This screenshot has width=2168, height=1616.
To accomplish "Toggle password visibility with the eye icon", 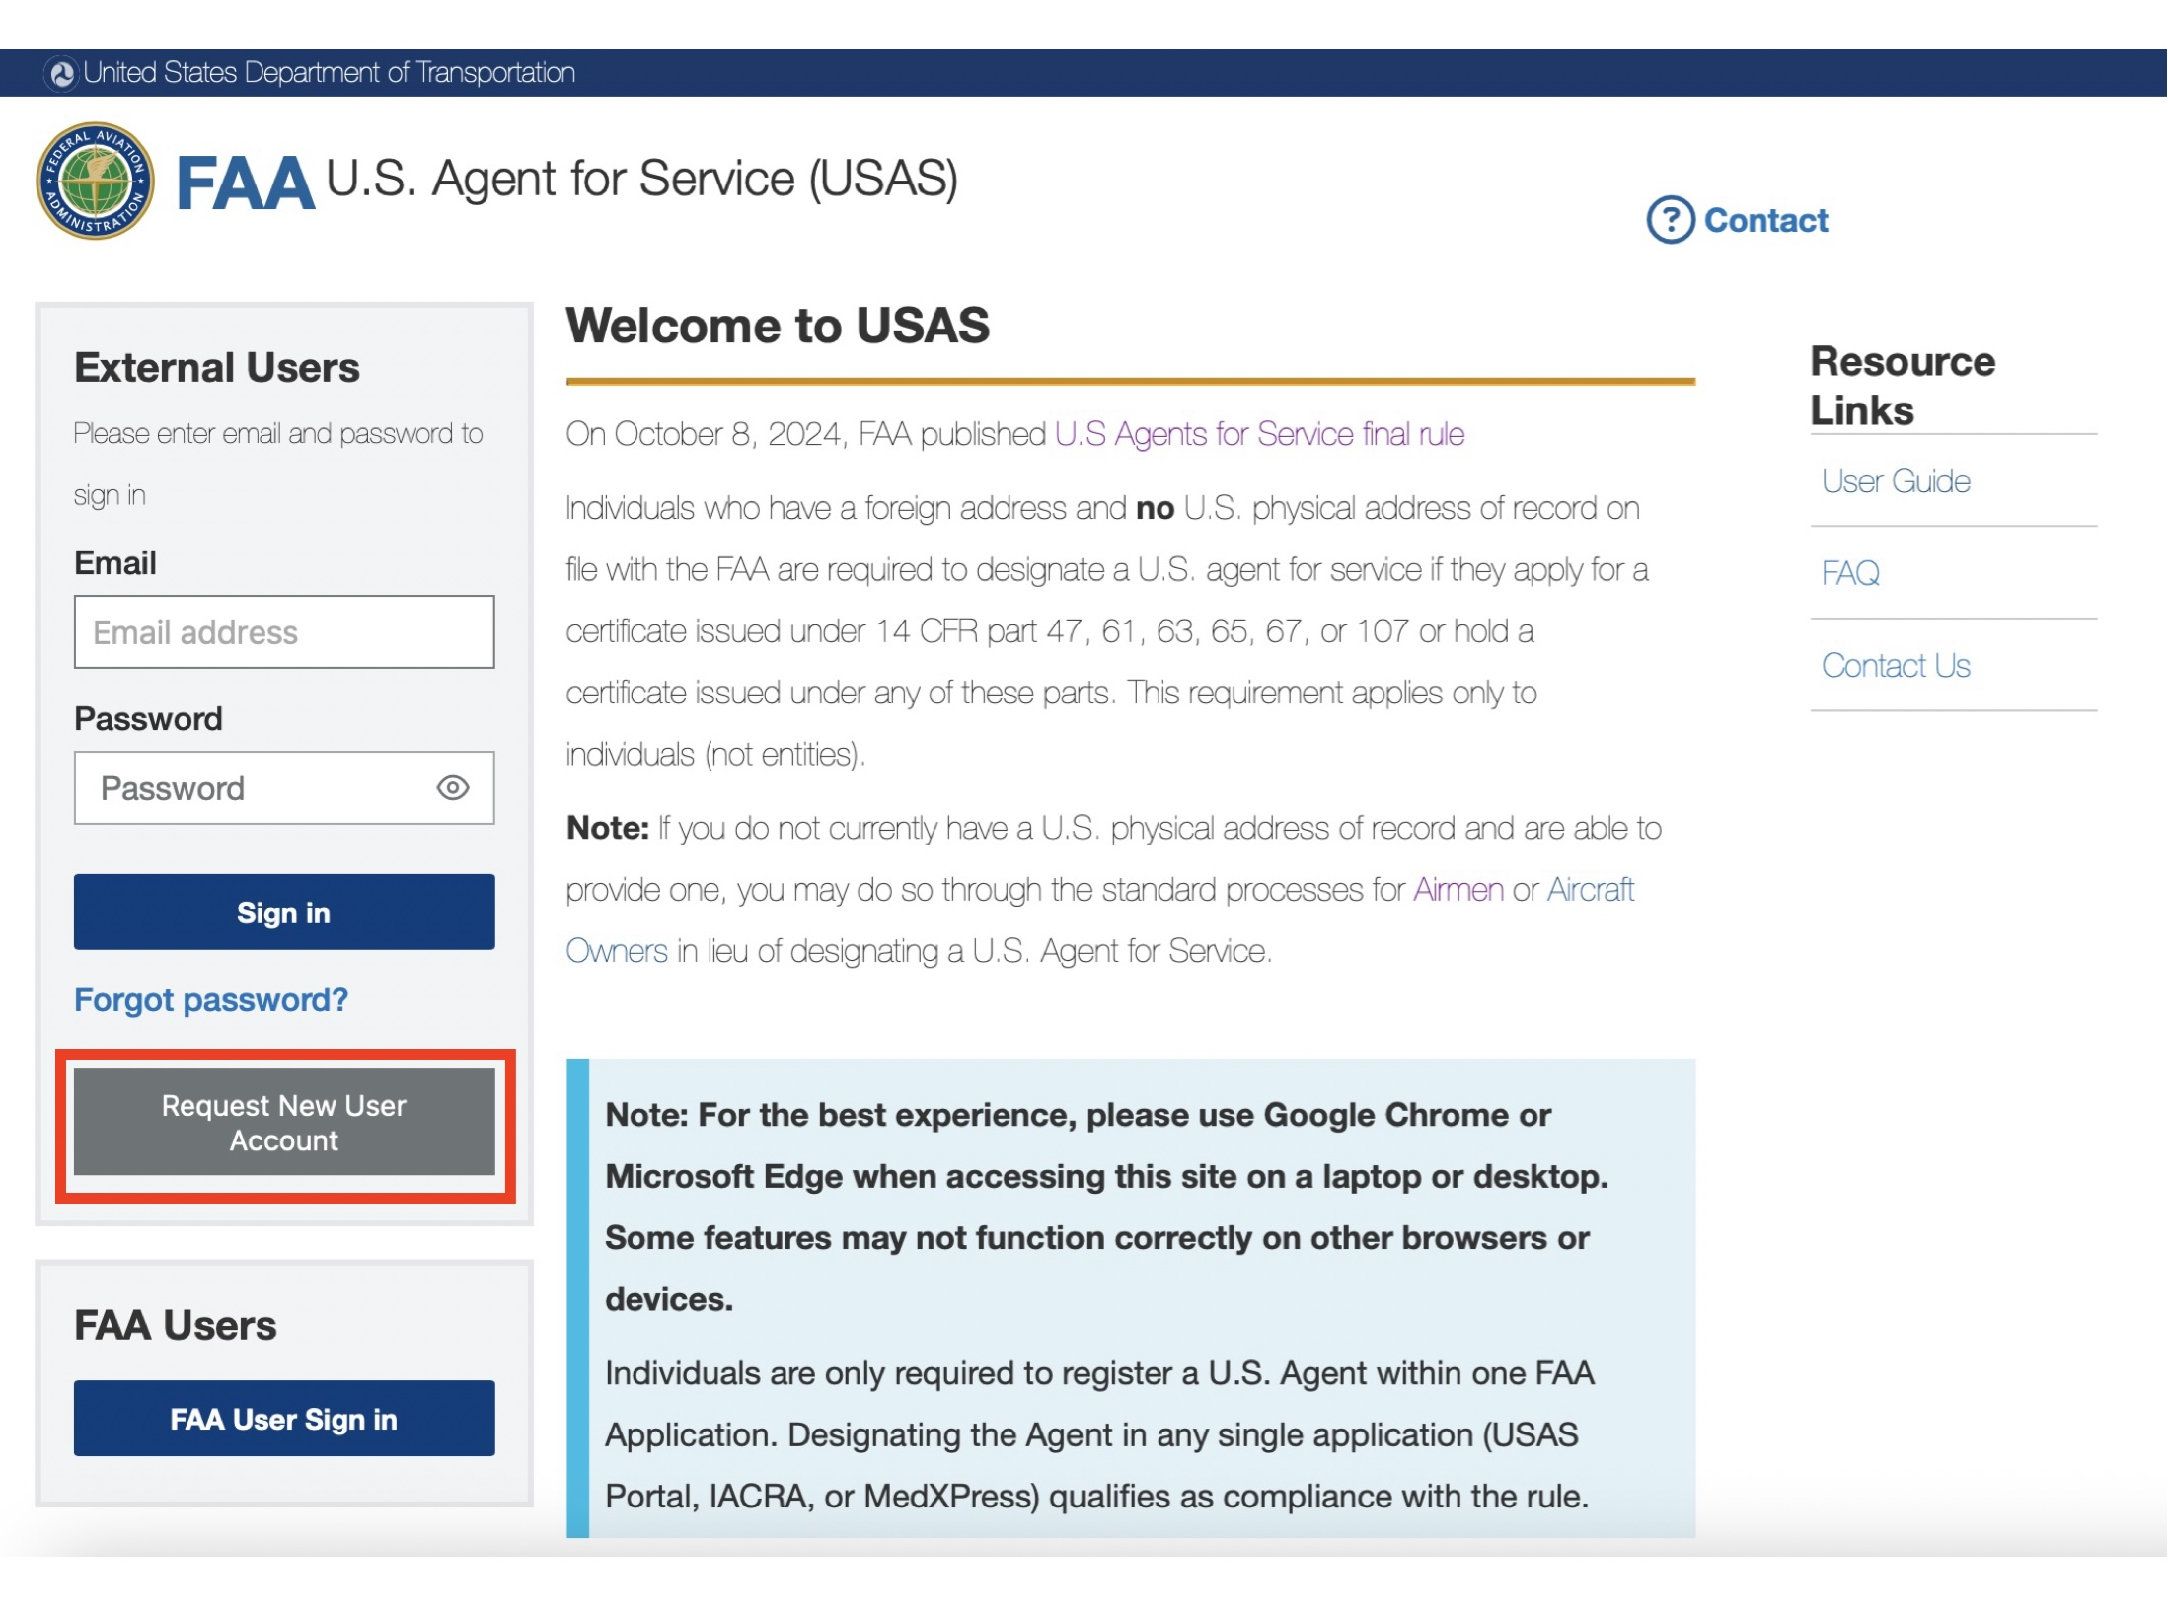I will [x=453, y=787].
